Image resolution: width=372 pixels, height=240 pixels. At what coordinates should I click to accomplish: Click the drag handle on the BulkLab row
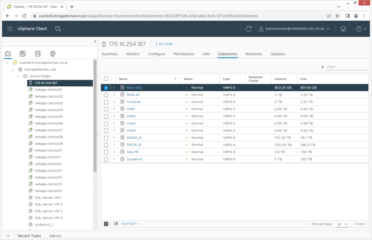pyautogui.click(x=114, y=95)
